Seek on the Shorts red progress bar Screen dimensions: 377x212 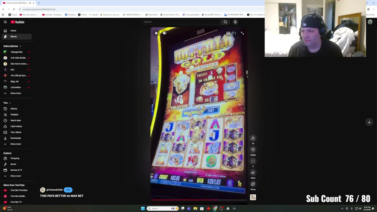pyautogui.click(x=199, y=200)
